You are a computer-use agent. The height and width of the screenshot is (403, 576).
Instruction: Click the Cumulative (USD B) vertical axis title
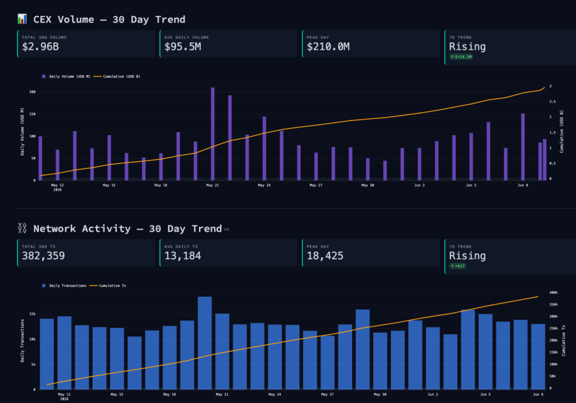coord(561,132)
